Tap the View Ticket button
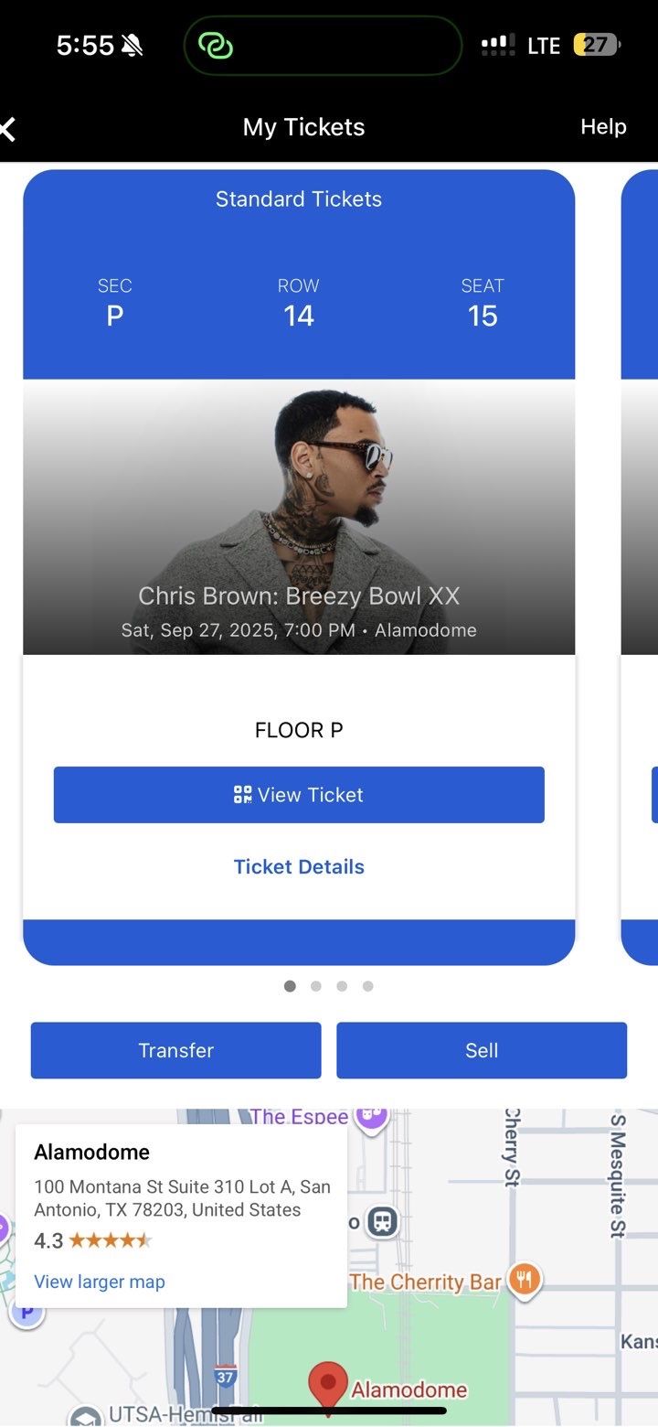The width and height of the screenshot is (658, 1427). tap(299, 794)
